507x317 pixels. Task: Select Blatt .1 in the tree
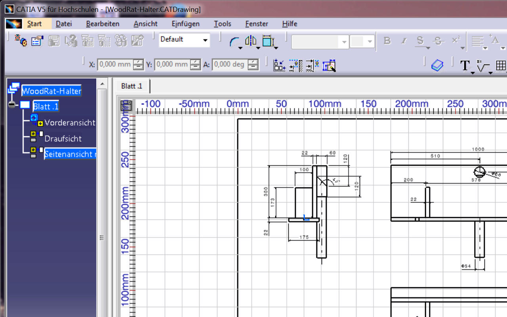click(46, 107)
